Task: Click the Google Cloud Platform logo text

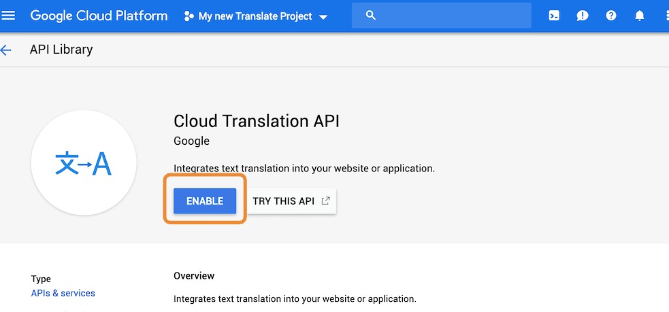Action: pyautogui.click(x=99, y=16)
